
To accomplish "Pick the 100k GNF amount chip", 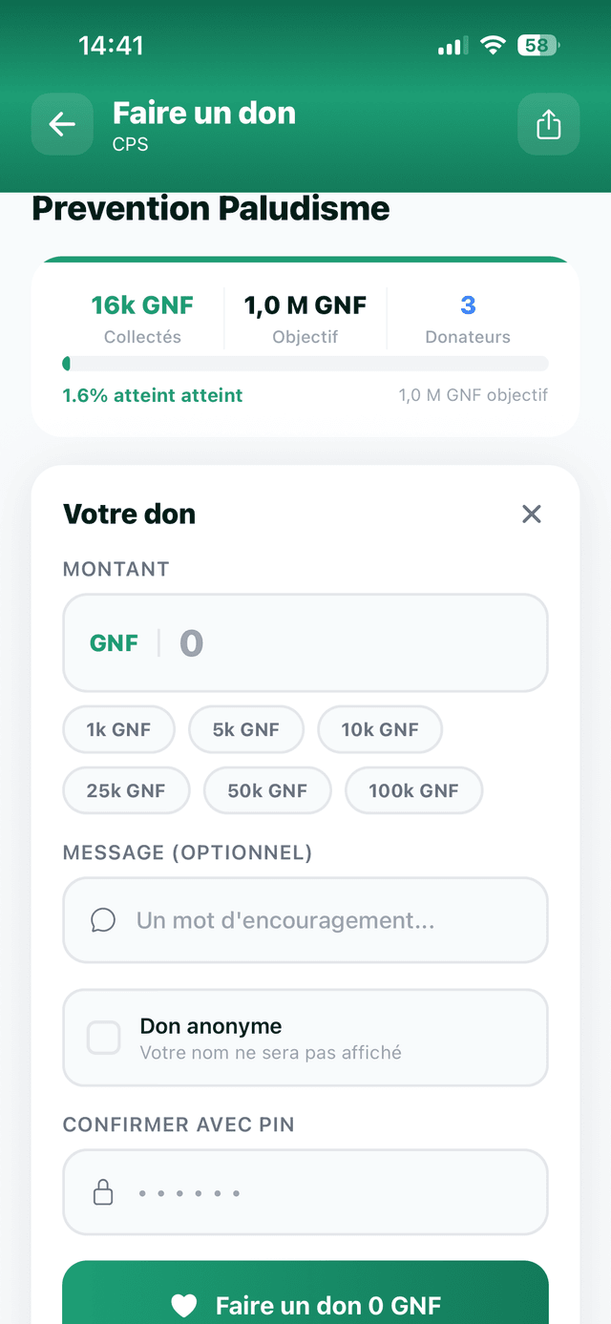I will [x=413, y=790].
